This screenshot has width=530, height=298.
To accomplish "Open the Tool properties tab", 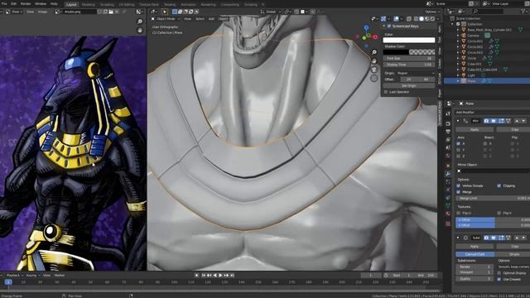I will (448, 114).
